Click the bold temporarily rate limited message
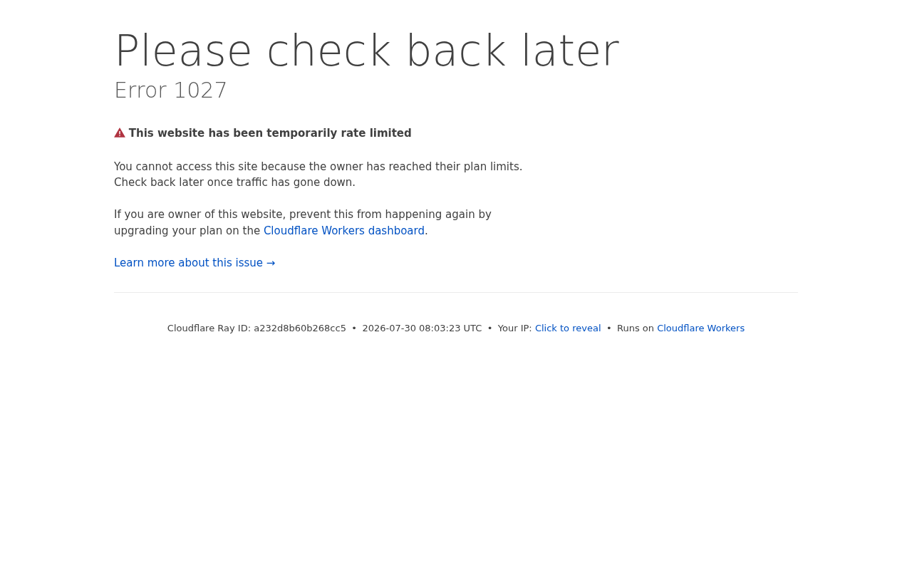This screenshot has width=912, height=570. tap(270, 133)
